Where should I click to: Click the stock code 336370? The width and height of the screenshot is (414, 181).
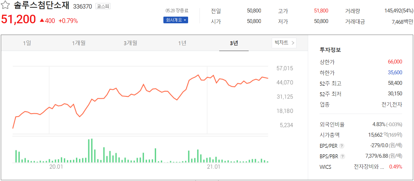(x=83, y=6)
